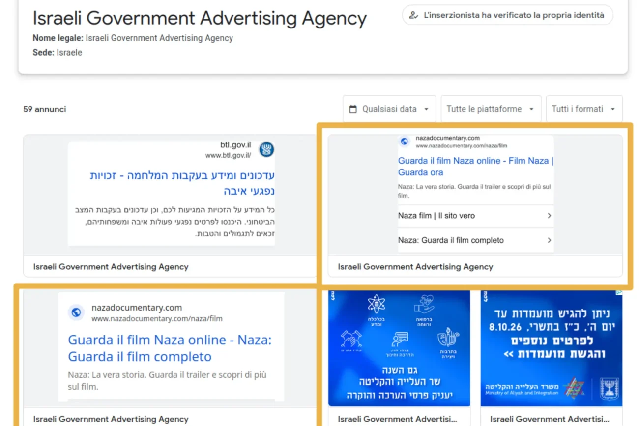Open the 'Tutte le piattaforme' dropdown
The width and height of the screenshot is (639, 426).
491,109
